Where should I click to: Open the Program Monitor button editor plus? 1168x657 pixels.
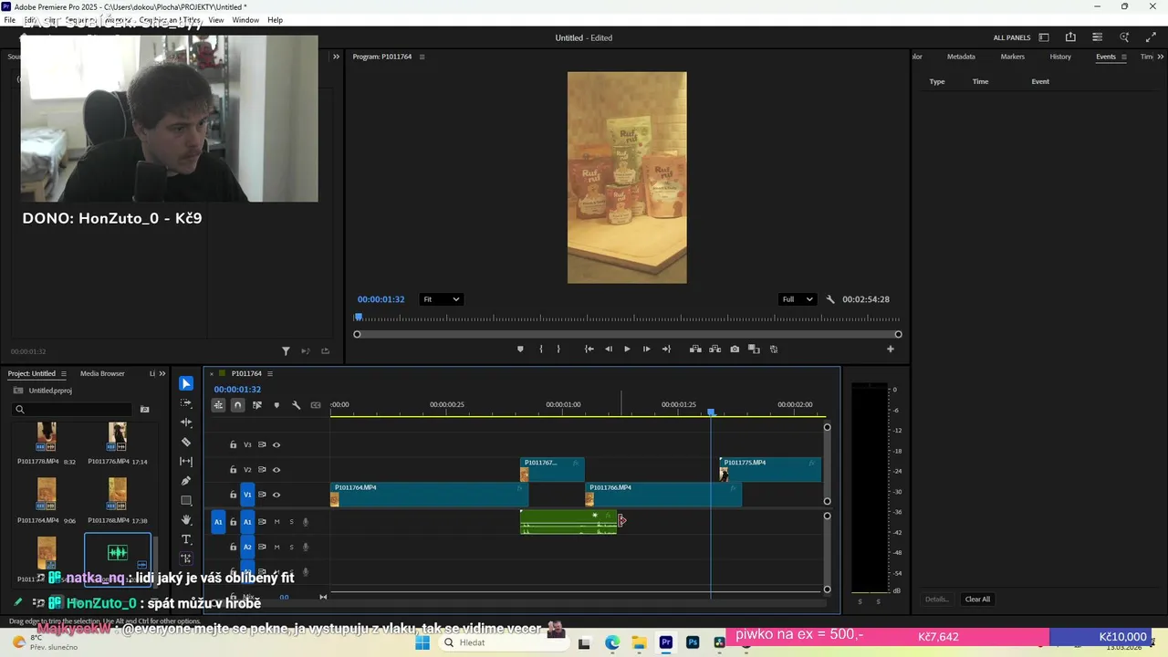(891, 349)
